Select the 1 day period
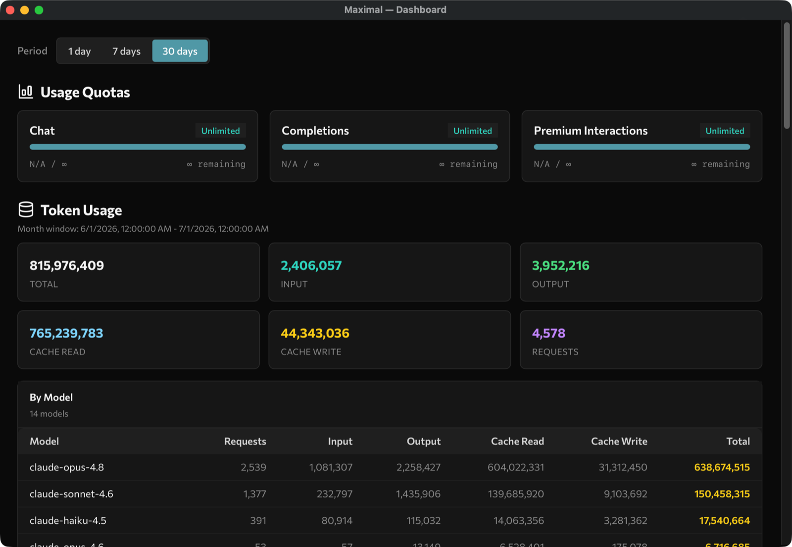The width and height of the screenshot is (792, 547). [79, 51]
